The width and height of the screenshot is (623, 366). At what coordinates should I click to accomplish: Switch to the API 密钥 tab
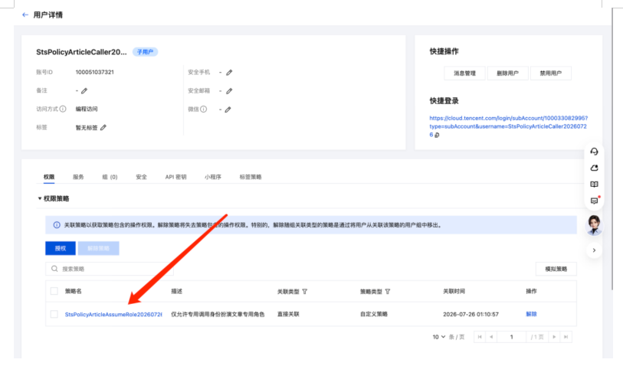[175, 177]
